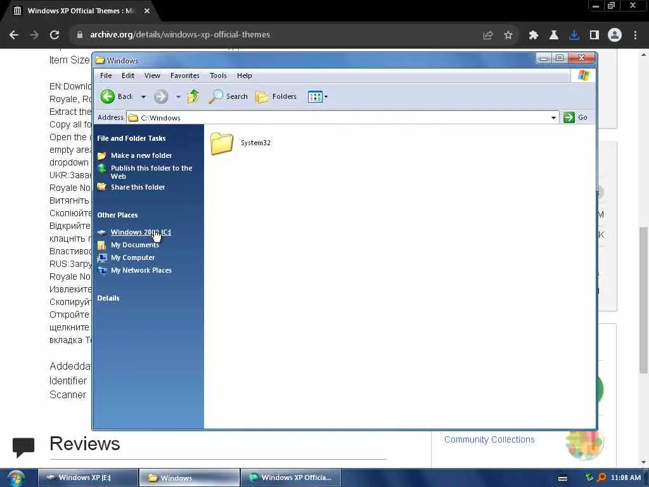Open My Network Places link
The height and width of the screenshot is (487, 649).
(x=141, y=270)
